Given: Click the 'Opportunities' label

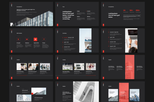Looking at the screenshot, I should tap(36, 43).
